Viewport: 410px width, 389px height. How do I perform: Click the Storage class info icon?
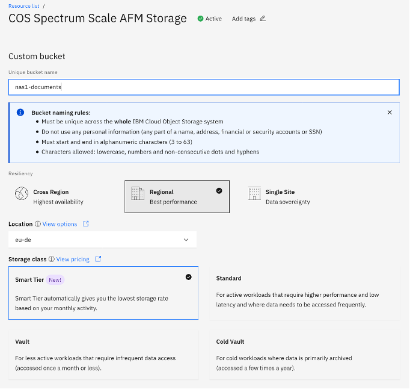click(52, 259)
